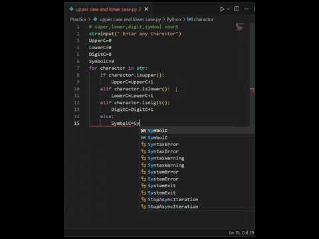
Task: Open the file name breadcrumb item
Action: (130, 19)
